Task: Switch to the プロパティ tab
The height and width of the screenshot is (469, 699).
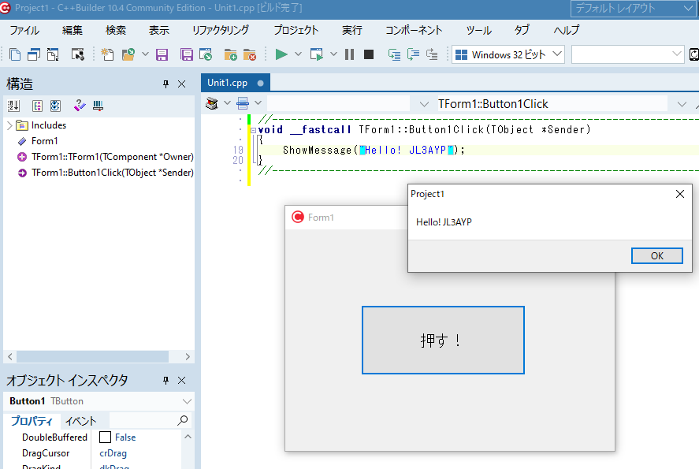Action: 32,421
